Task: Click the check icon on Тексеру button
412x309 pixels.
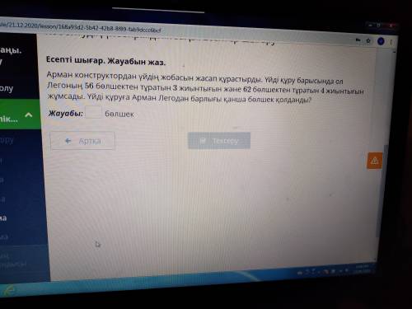Action: (203, 141)
